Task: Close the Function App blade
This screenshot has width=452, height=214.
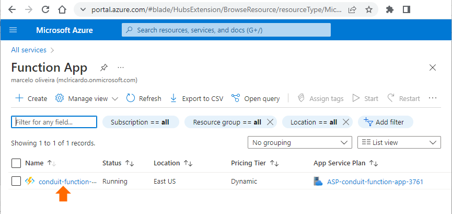Action: tap(432, 68)
